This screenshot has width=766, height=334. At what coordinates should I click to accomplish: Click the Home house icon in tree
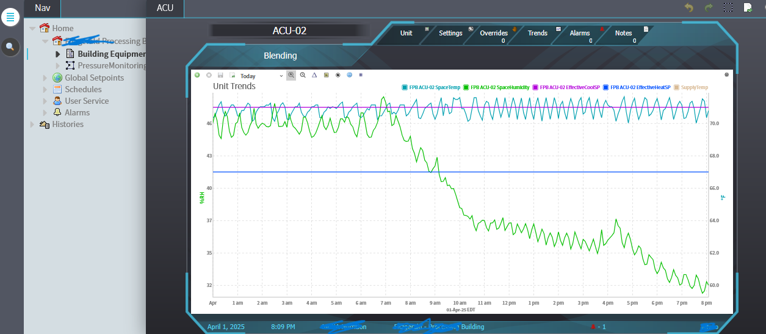click(x=44, y=28)
